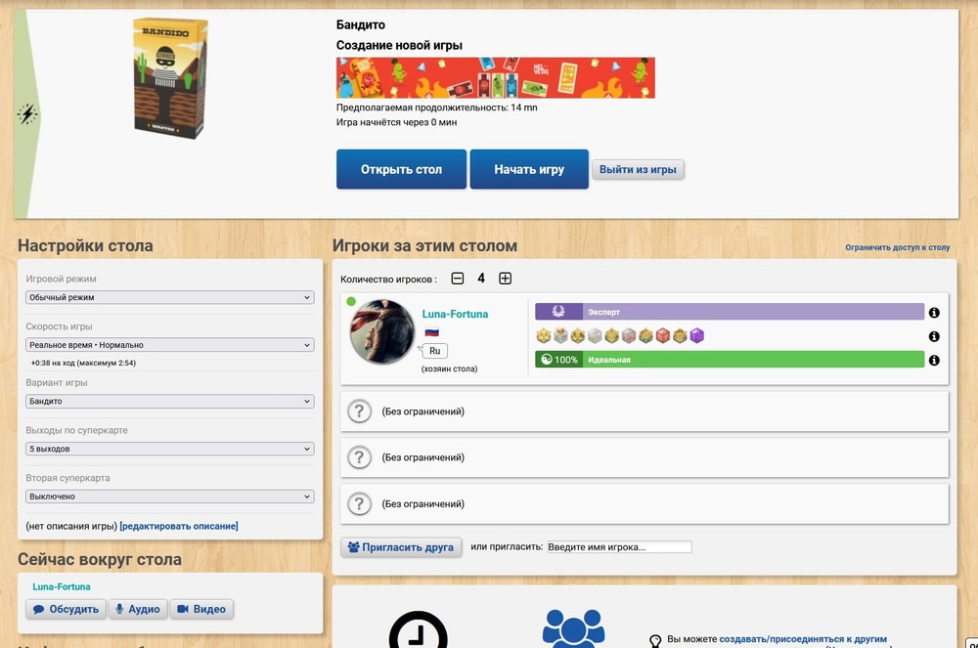
Task: Click the player name invite input field
Action: click(x=618, y=547)
